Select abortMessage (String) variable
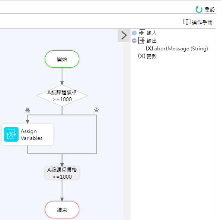Image resolution: width=221 pixels, height=220 pixels. [181, 49]
